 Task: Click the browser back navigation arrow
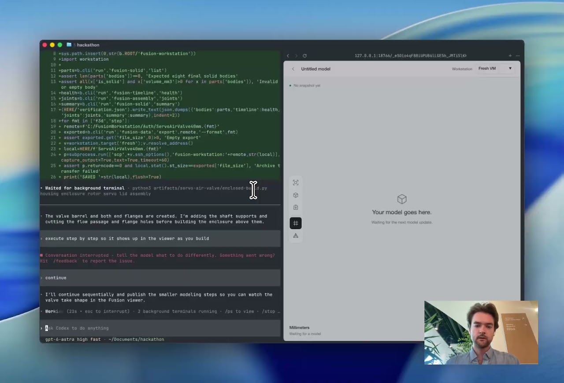[x=288, y=56]
